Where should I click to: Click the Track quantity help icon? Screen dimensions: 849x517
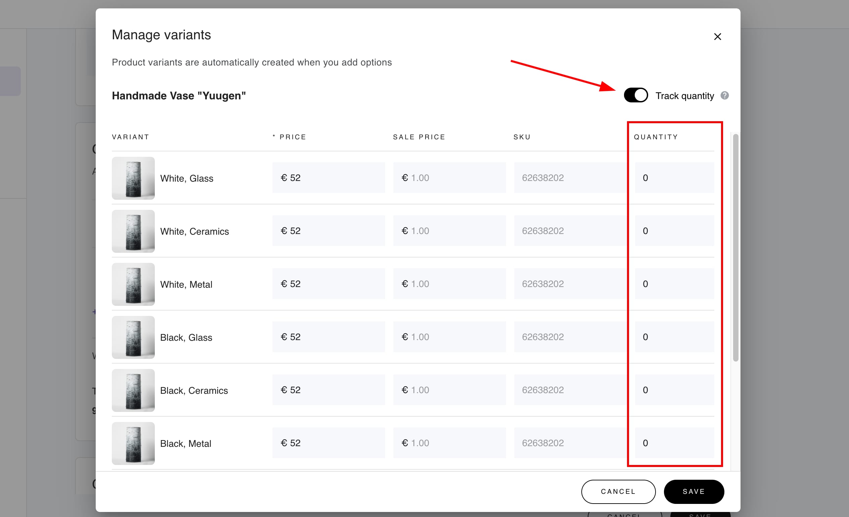[724, 95]
